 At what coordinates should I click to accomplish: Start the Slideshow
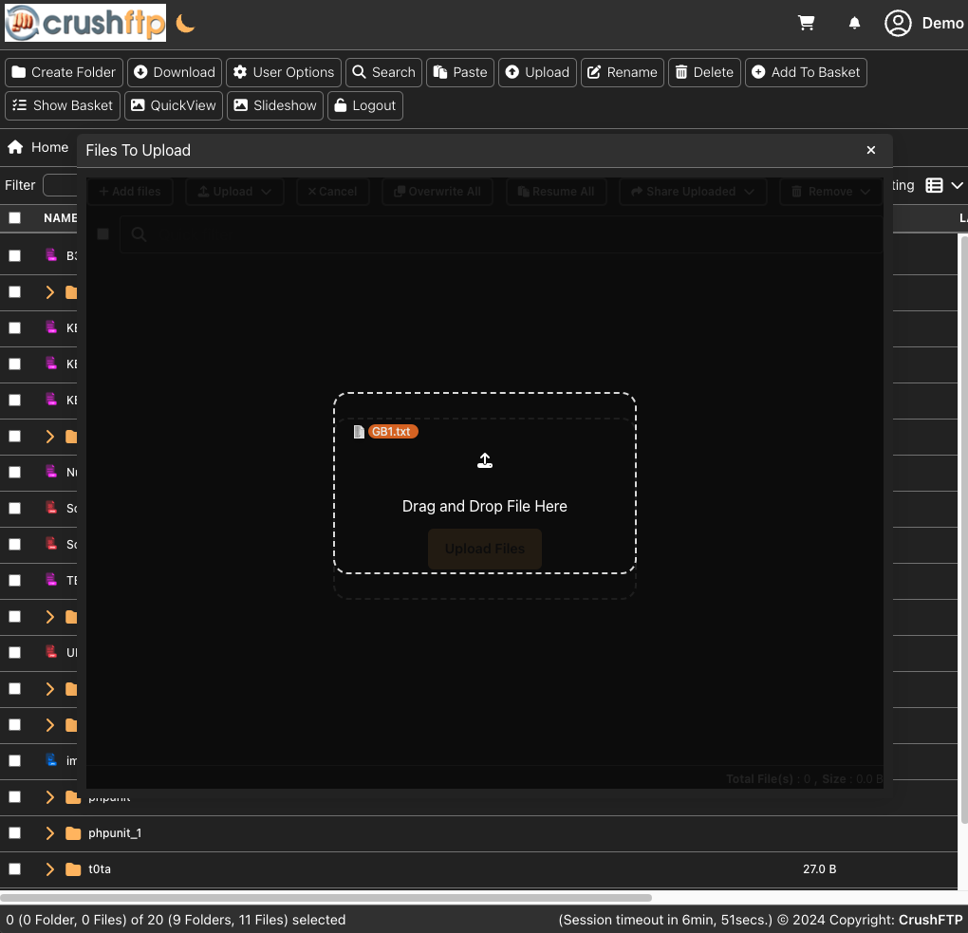pos(275,105)
